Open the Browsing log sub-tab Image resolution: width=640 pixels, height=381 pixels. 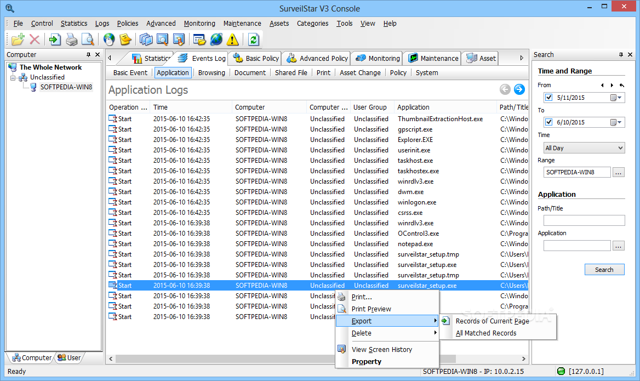tap(212, 73)
